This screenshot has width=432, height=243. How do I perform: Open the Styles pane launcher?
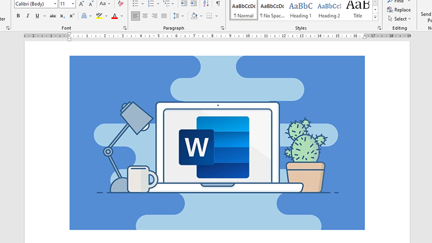pyautogui.click(x=380, y=28)
